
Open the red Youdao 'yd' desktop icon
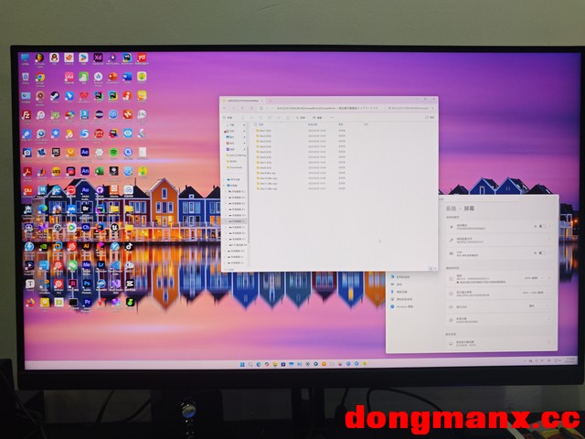pyautogui.click(x=142, y=58)
